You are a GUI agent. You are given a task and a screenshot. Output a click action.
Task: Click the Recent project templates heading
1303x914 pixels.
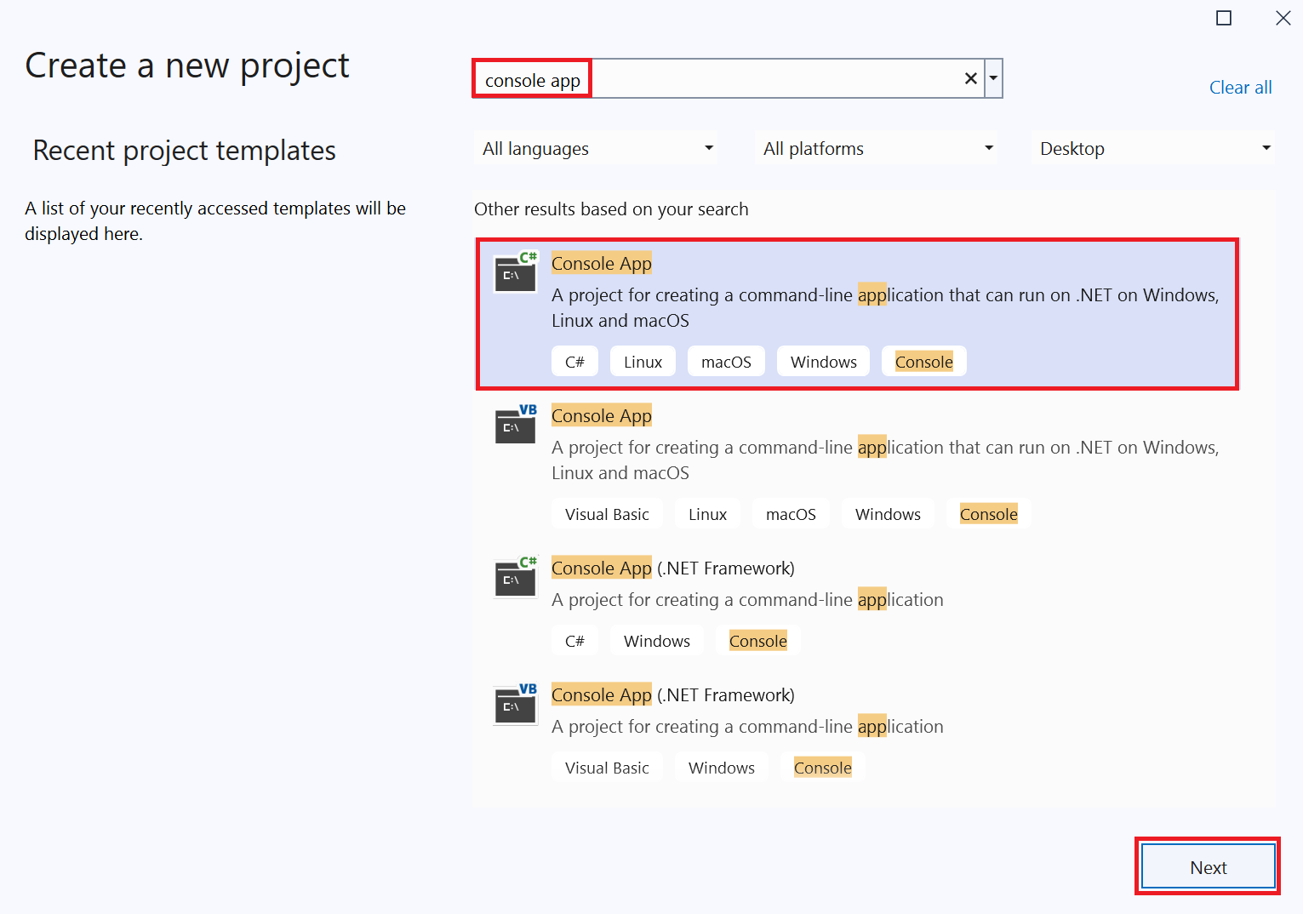(184, 151)
